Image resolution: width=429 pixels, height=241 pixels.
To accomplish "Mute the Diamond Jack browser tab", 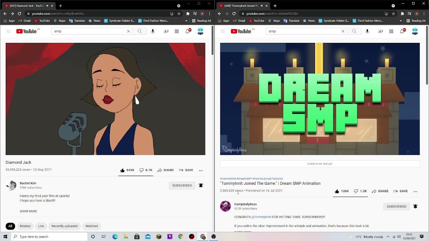I will pyautogui.click(x=47, y=6).
